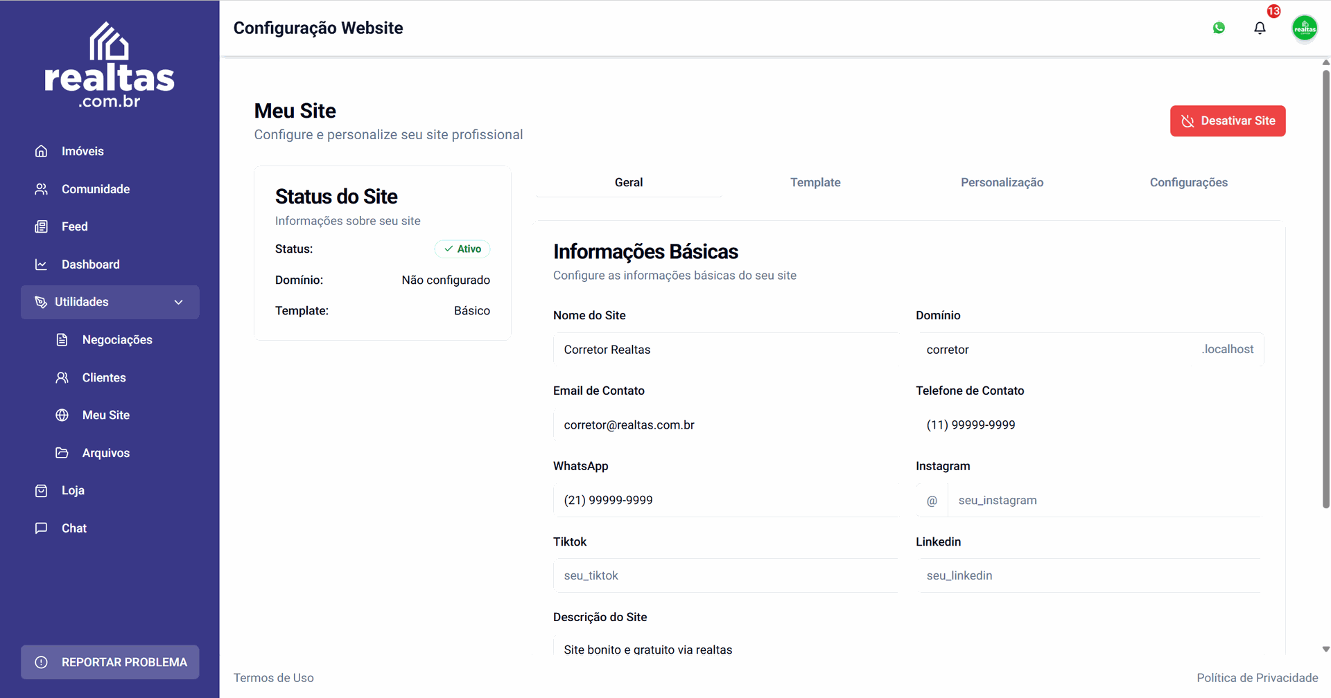Click the Comunidade people icon
1331x698 pixels.
42,189
